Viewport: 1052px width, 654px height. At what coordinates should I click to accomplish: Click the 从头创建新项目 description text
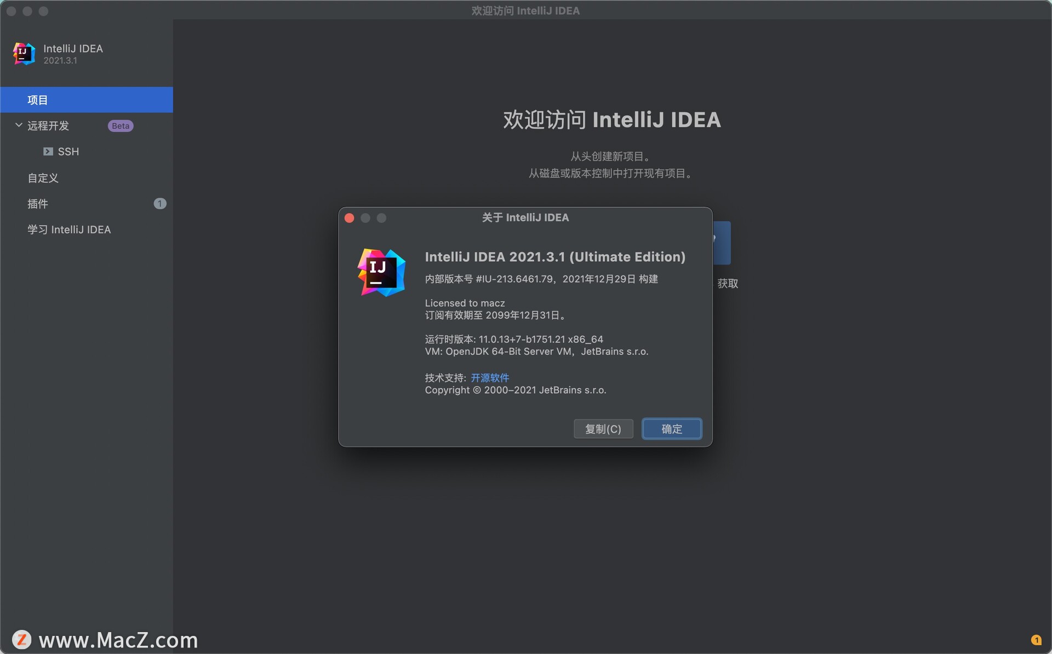click(x=611, y=157)
